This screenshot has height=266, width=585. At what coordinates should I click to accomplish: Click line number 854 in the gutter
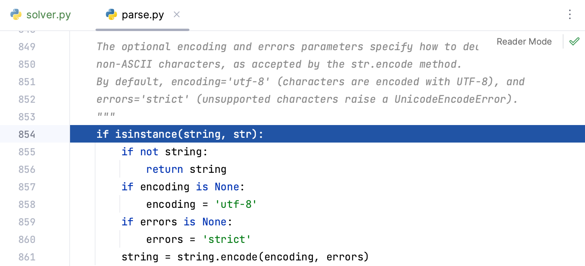point(27,134)
